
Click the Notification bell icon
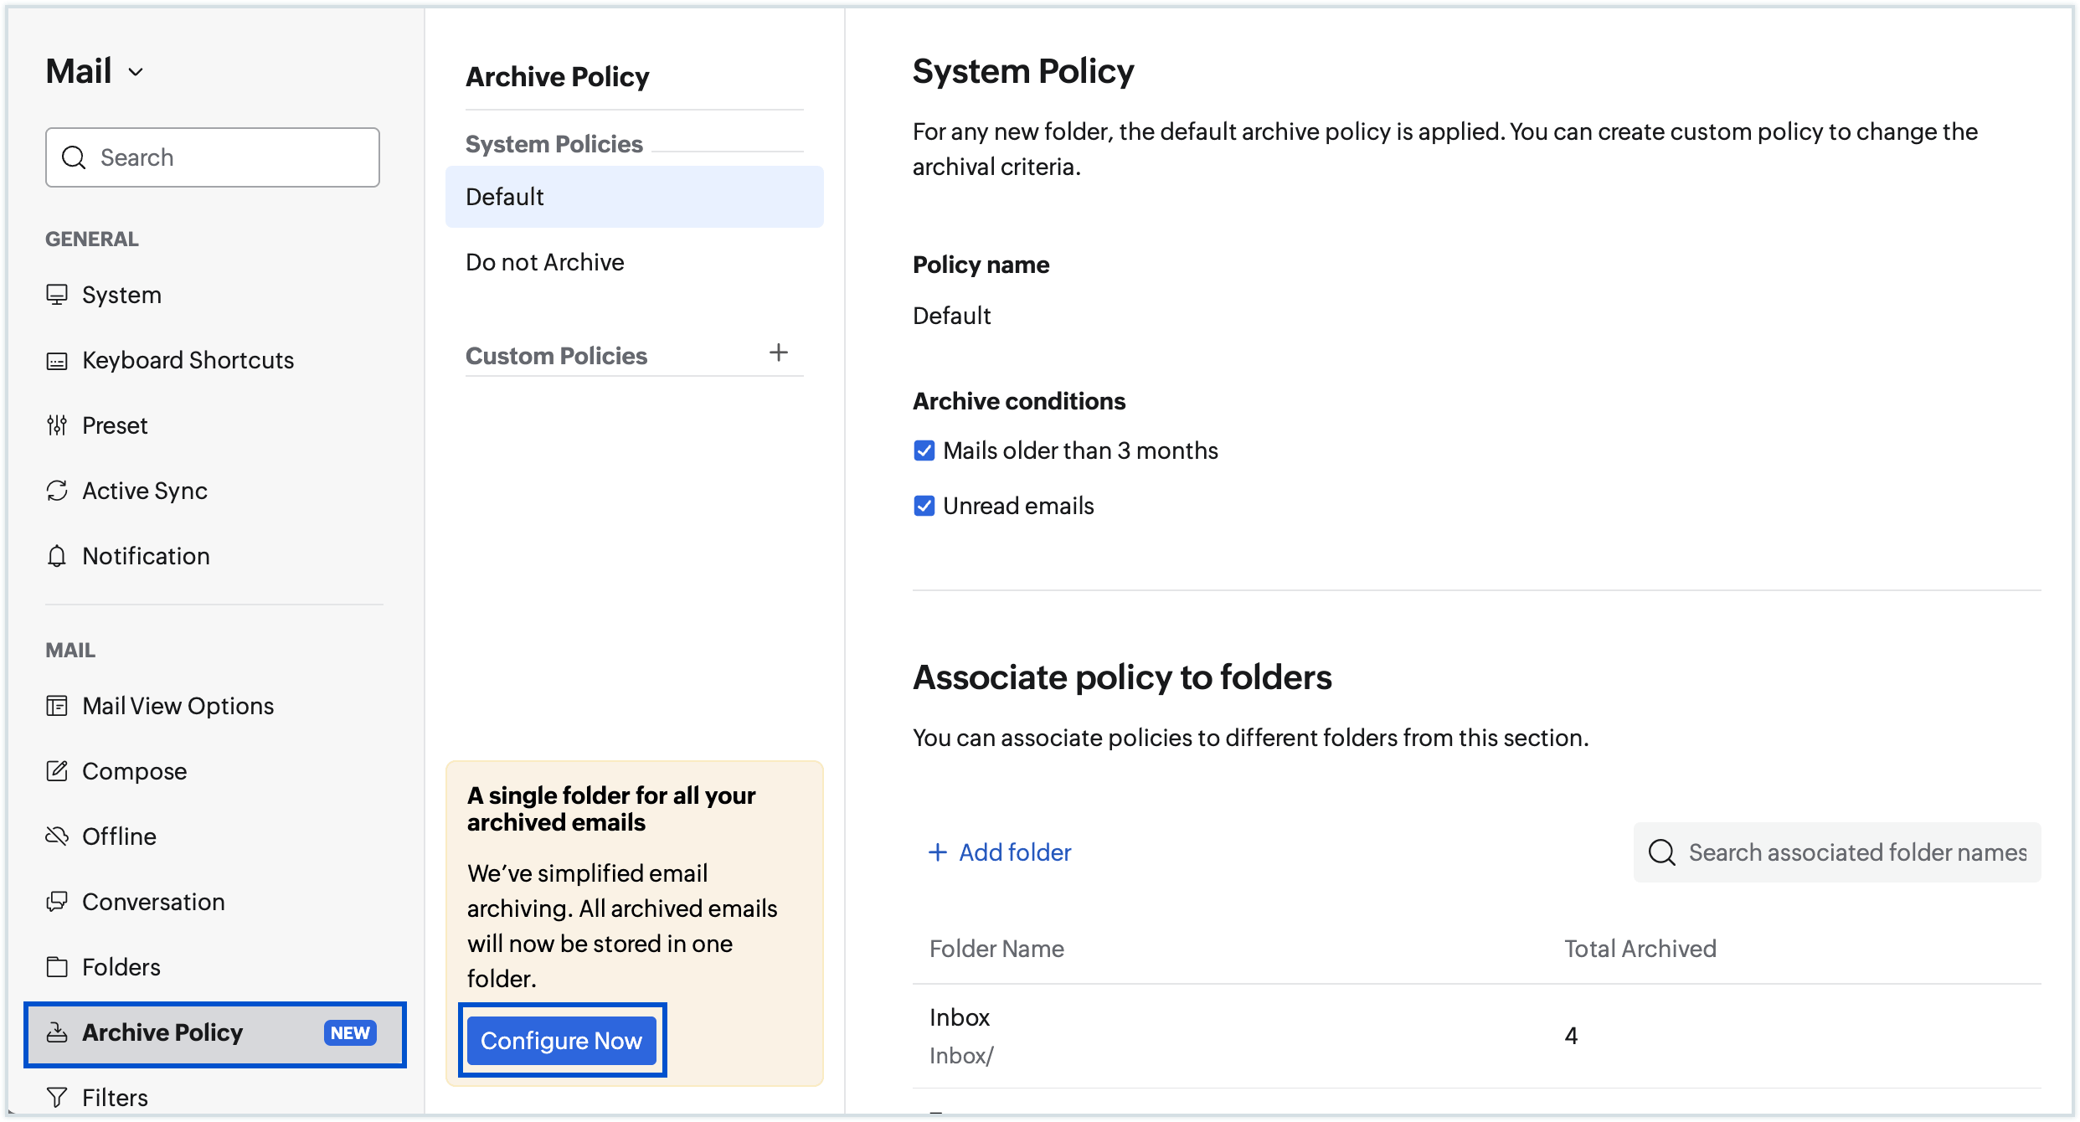[x=57, y=556]
